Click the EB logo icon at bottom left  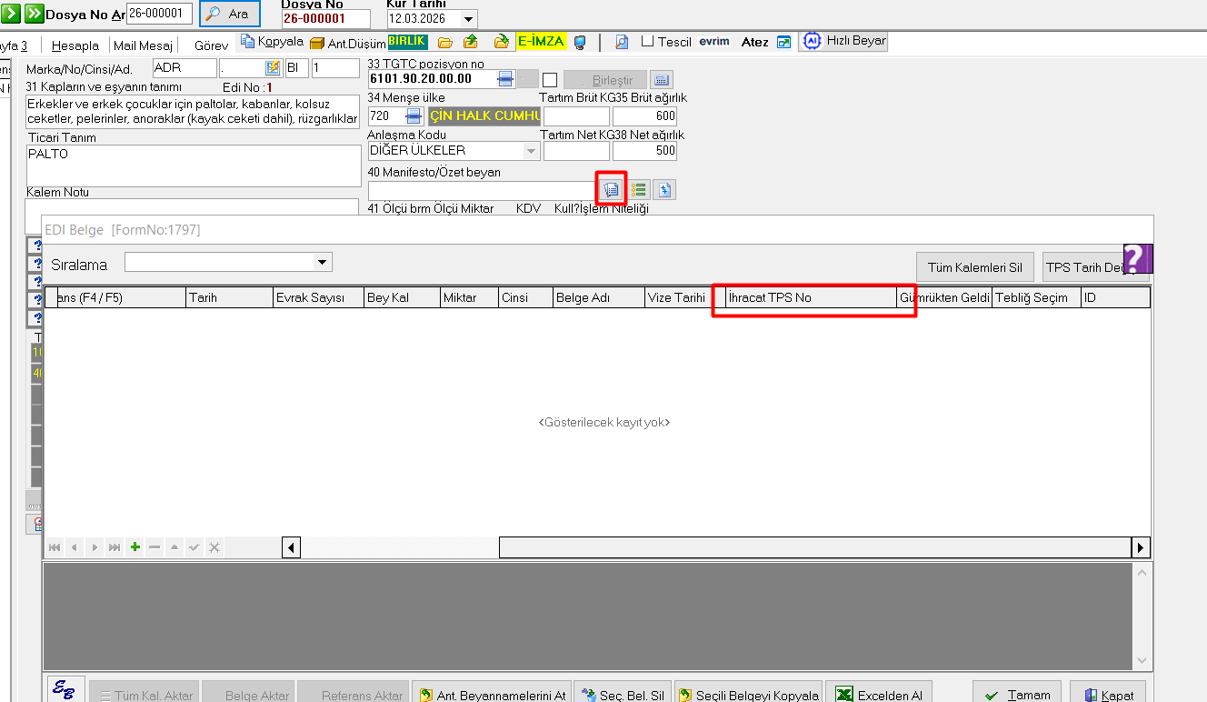pyautogui.click(x=65, y=690)
